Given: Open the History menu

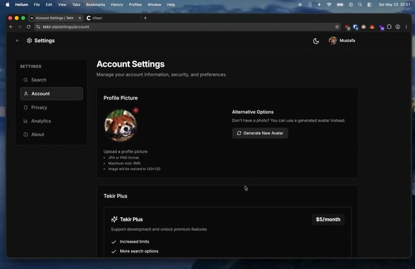Looking at the screenshot, I should point(117,5).
